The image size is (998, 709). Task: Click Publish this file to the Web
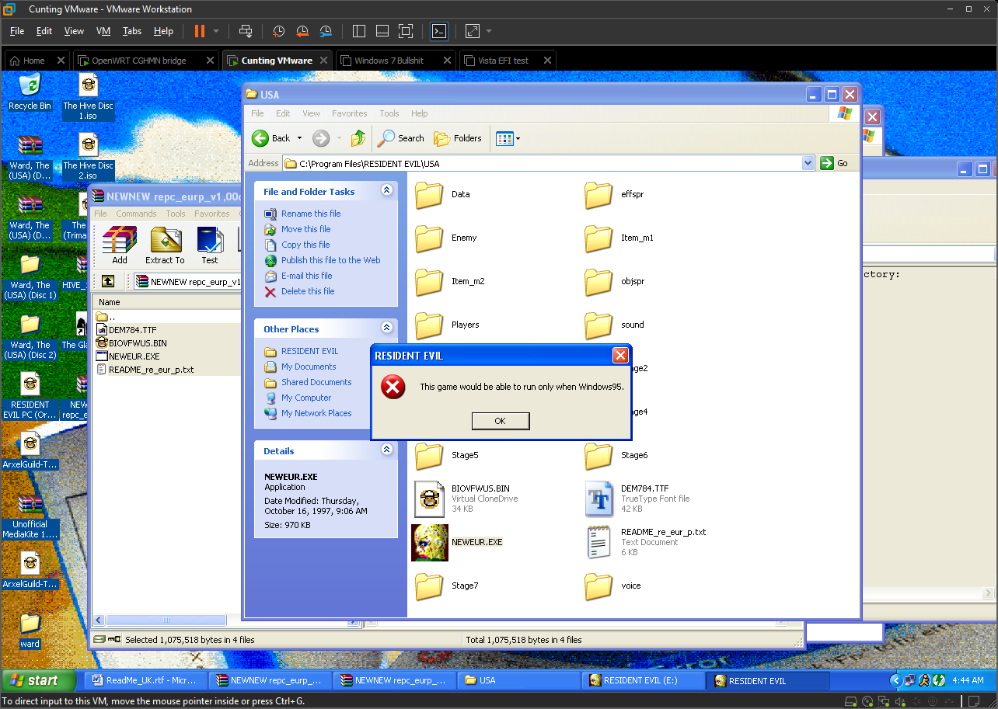pyautogui.click(x=331, y=260)
